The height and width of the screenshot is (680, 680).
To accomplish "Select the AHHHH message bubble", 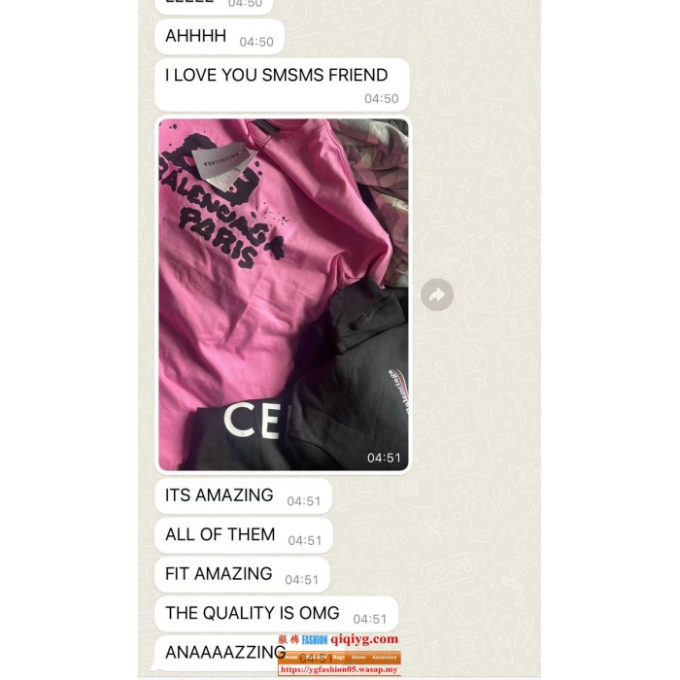I will [220, 37].
